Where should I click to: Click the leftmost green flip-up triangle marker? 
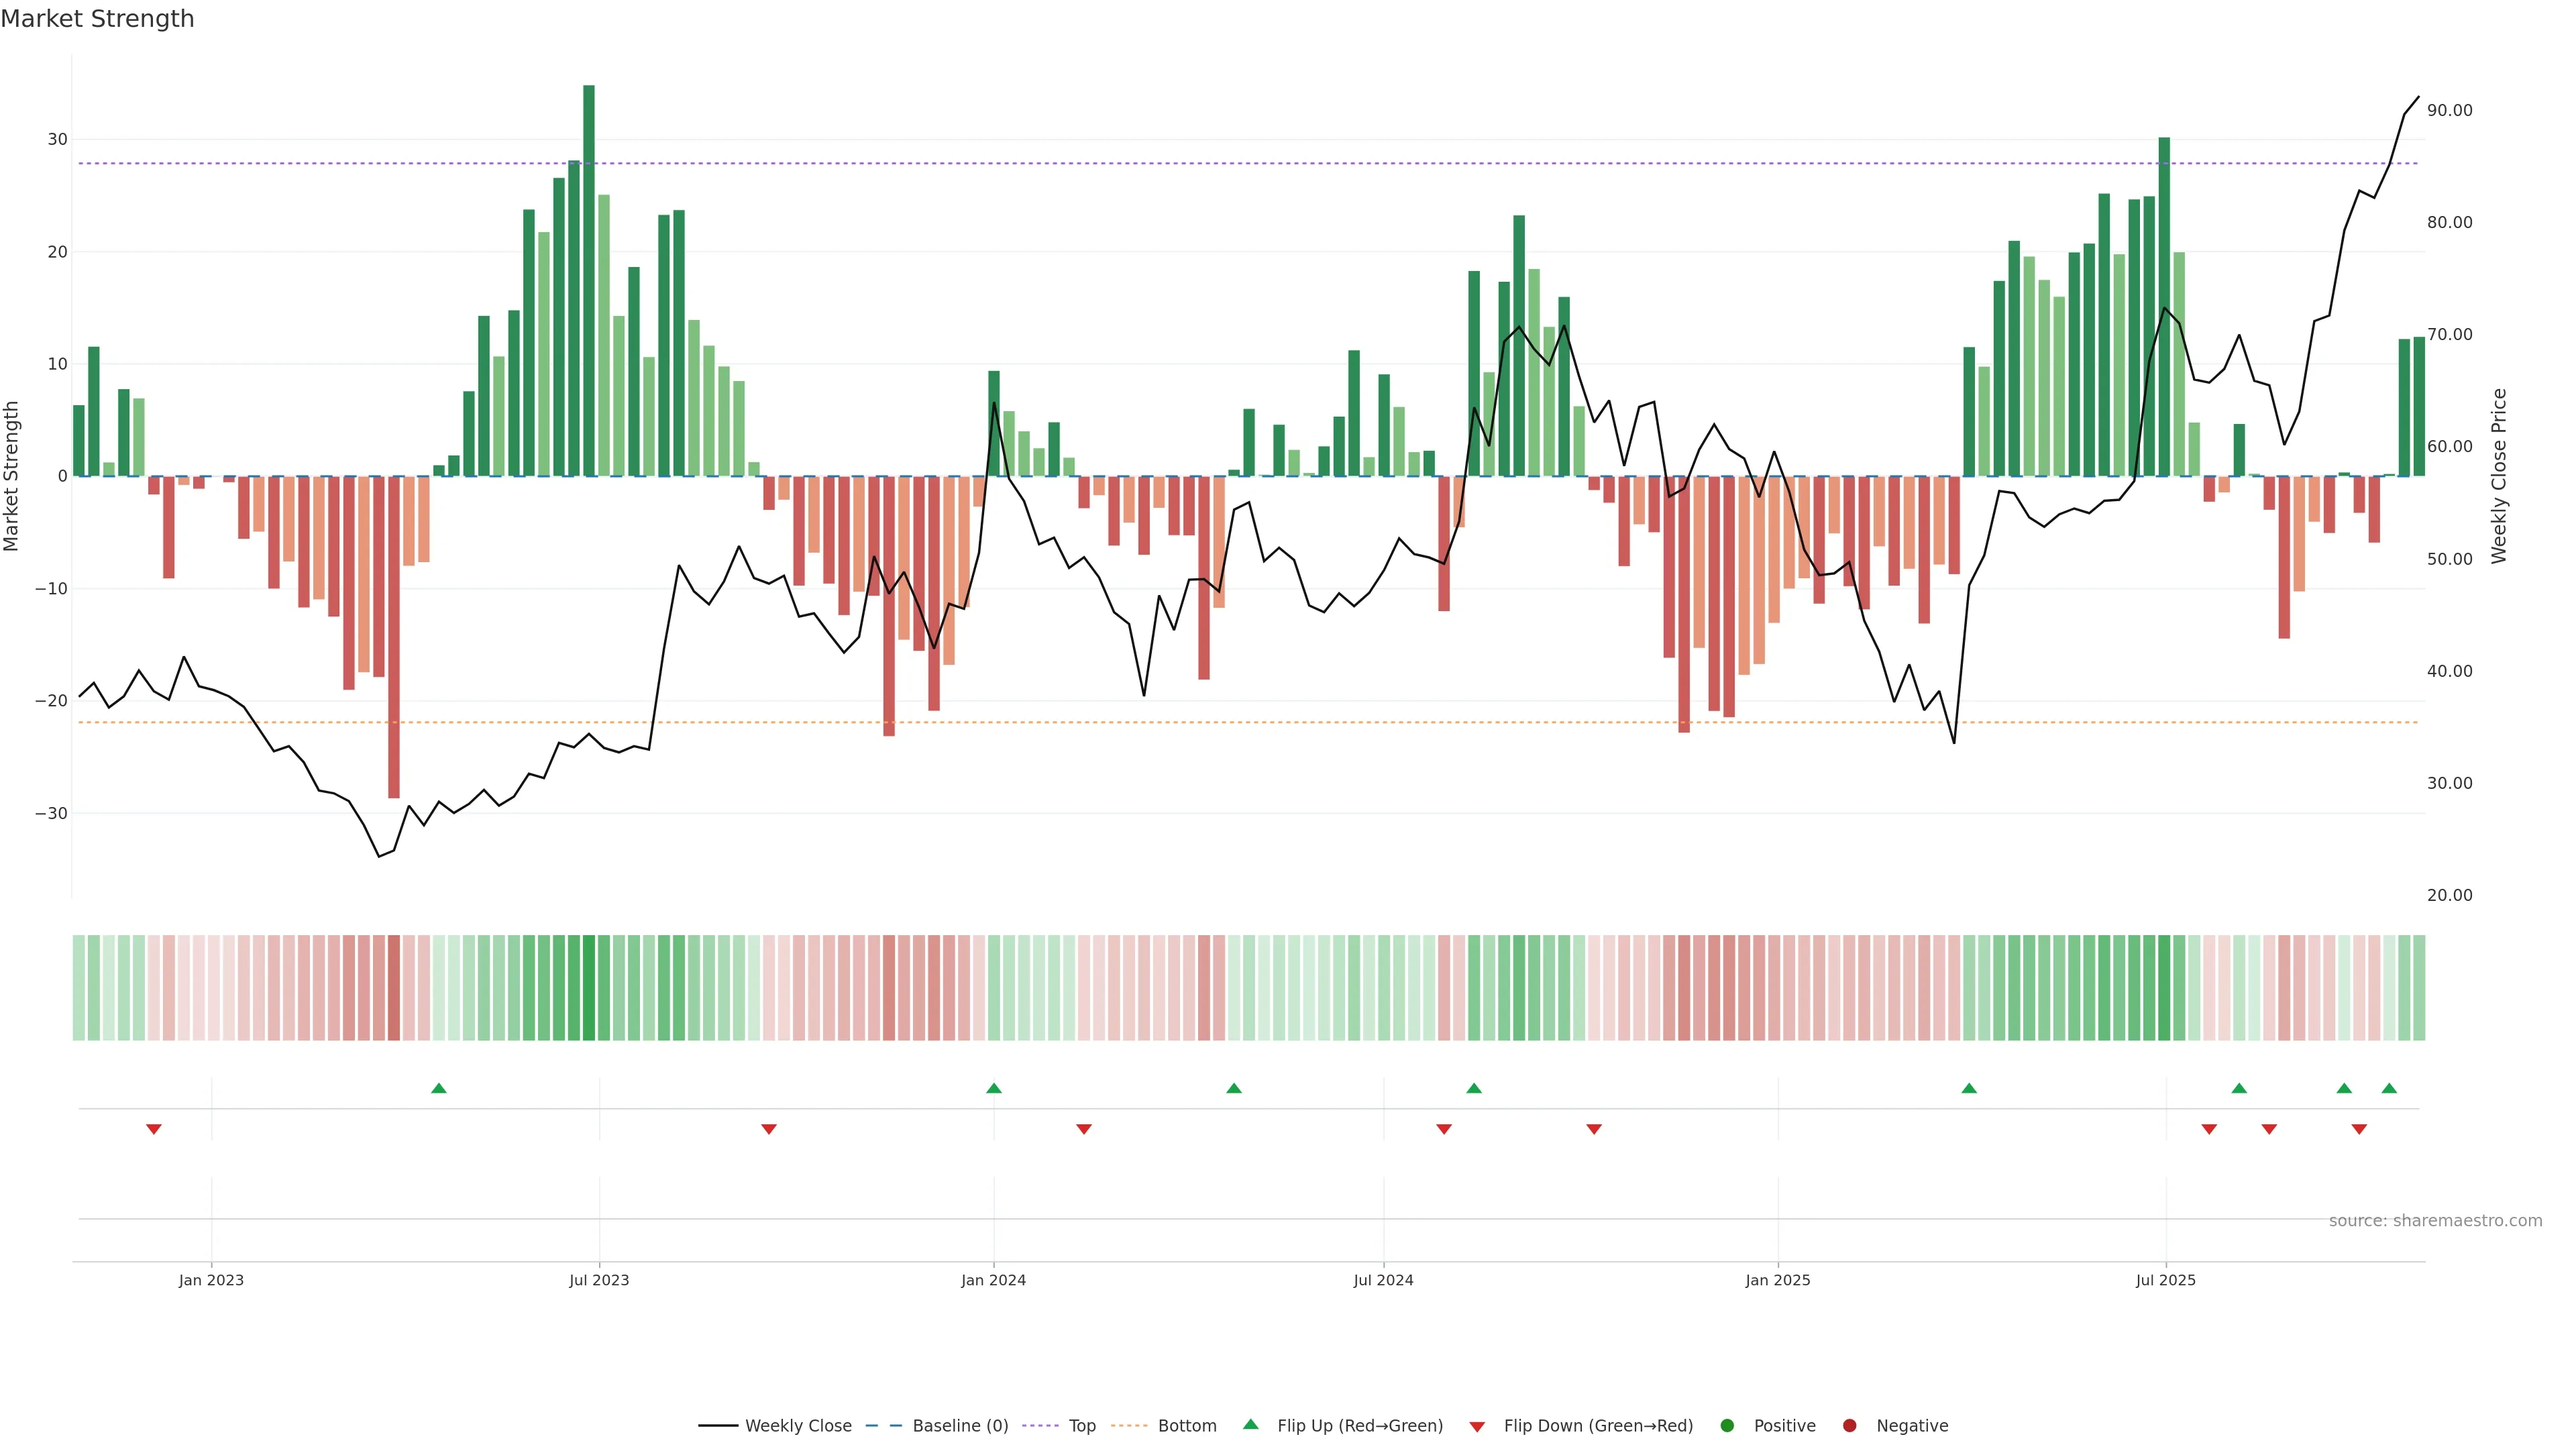438,1088
